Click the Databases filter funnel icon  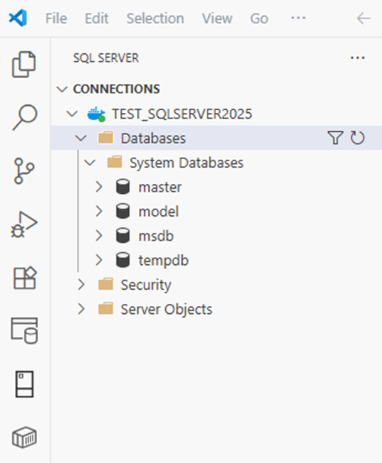[x=335, y=138]
